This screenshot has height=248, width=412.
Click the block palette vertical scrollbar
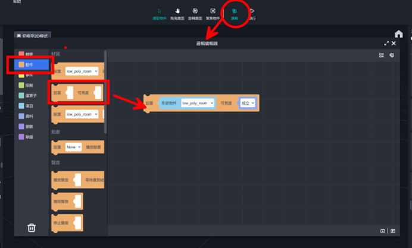105,89
